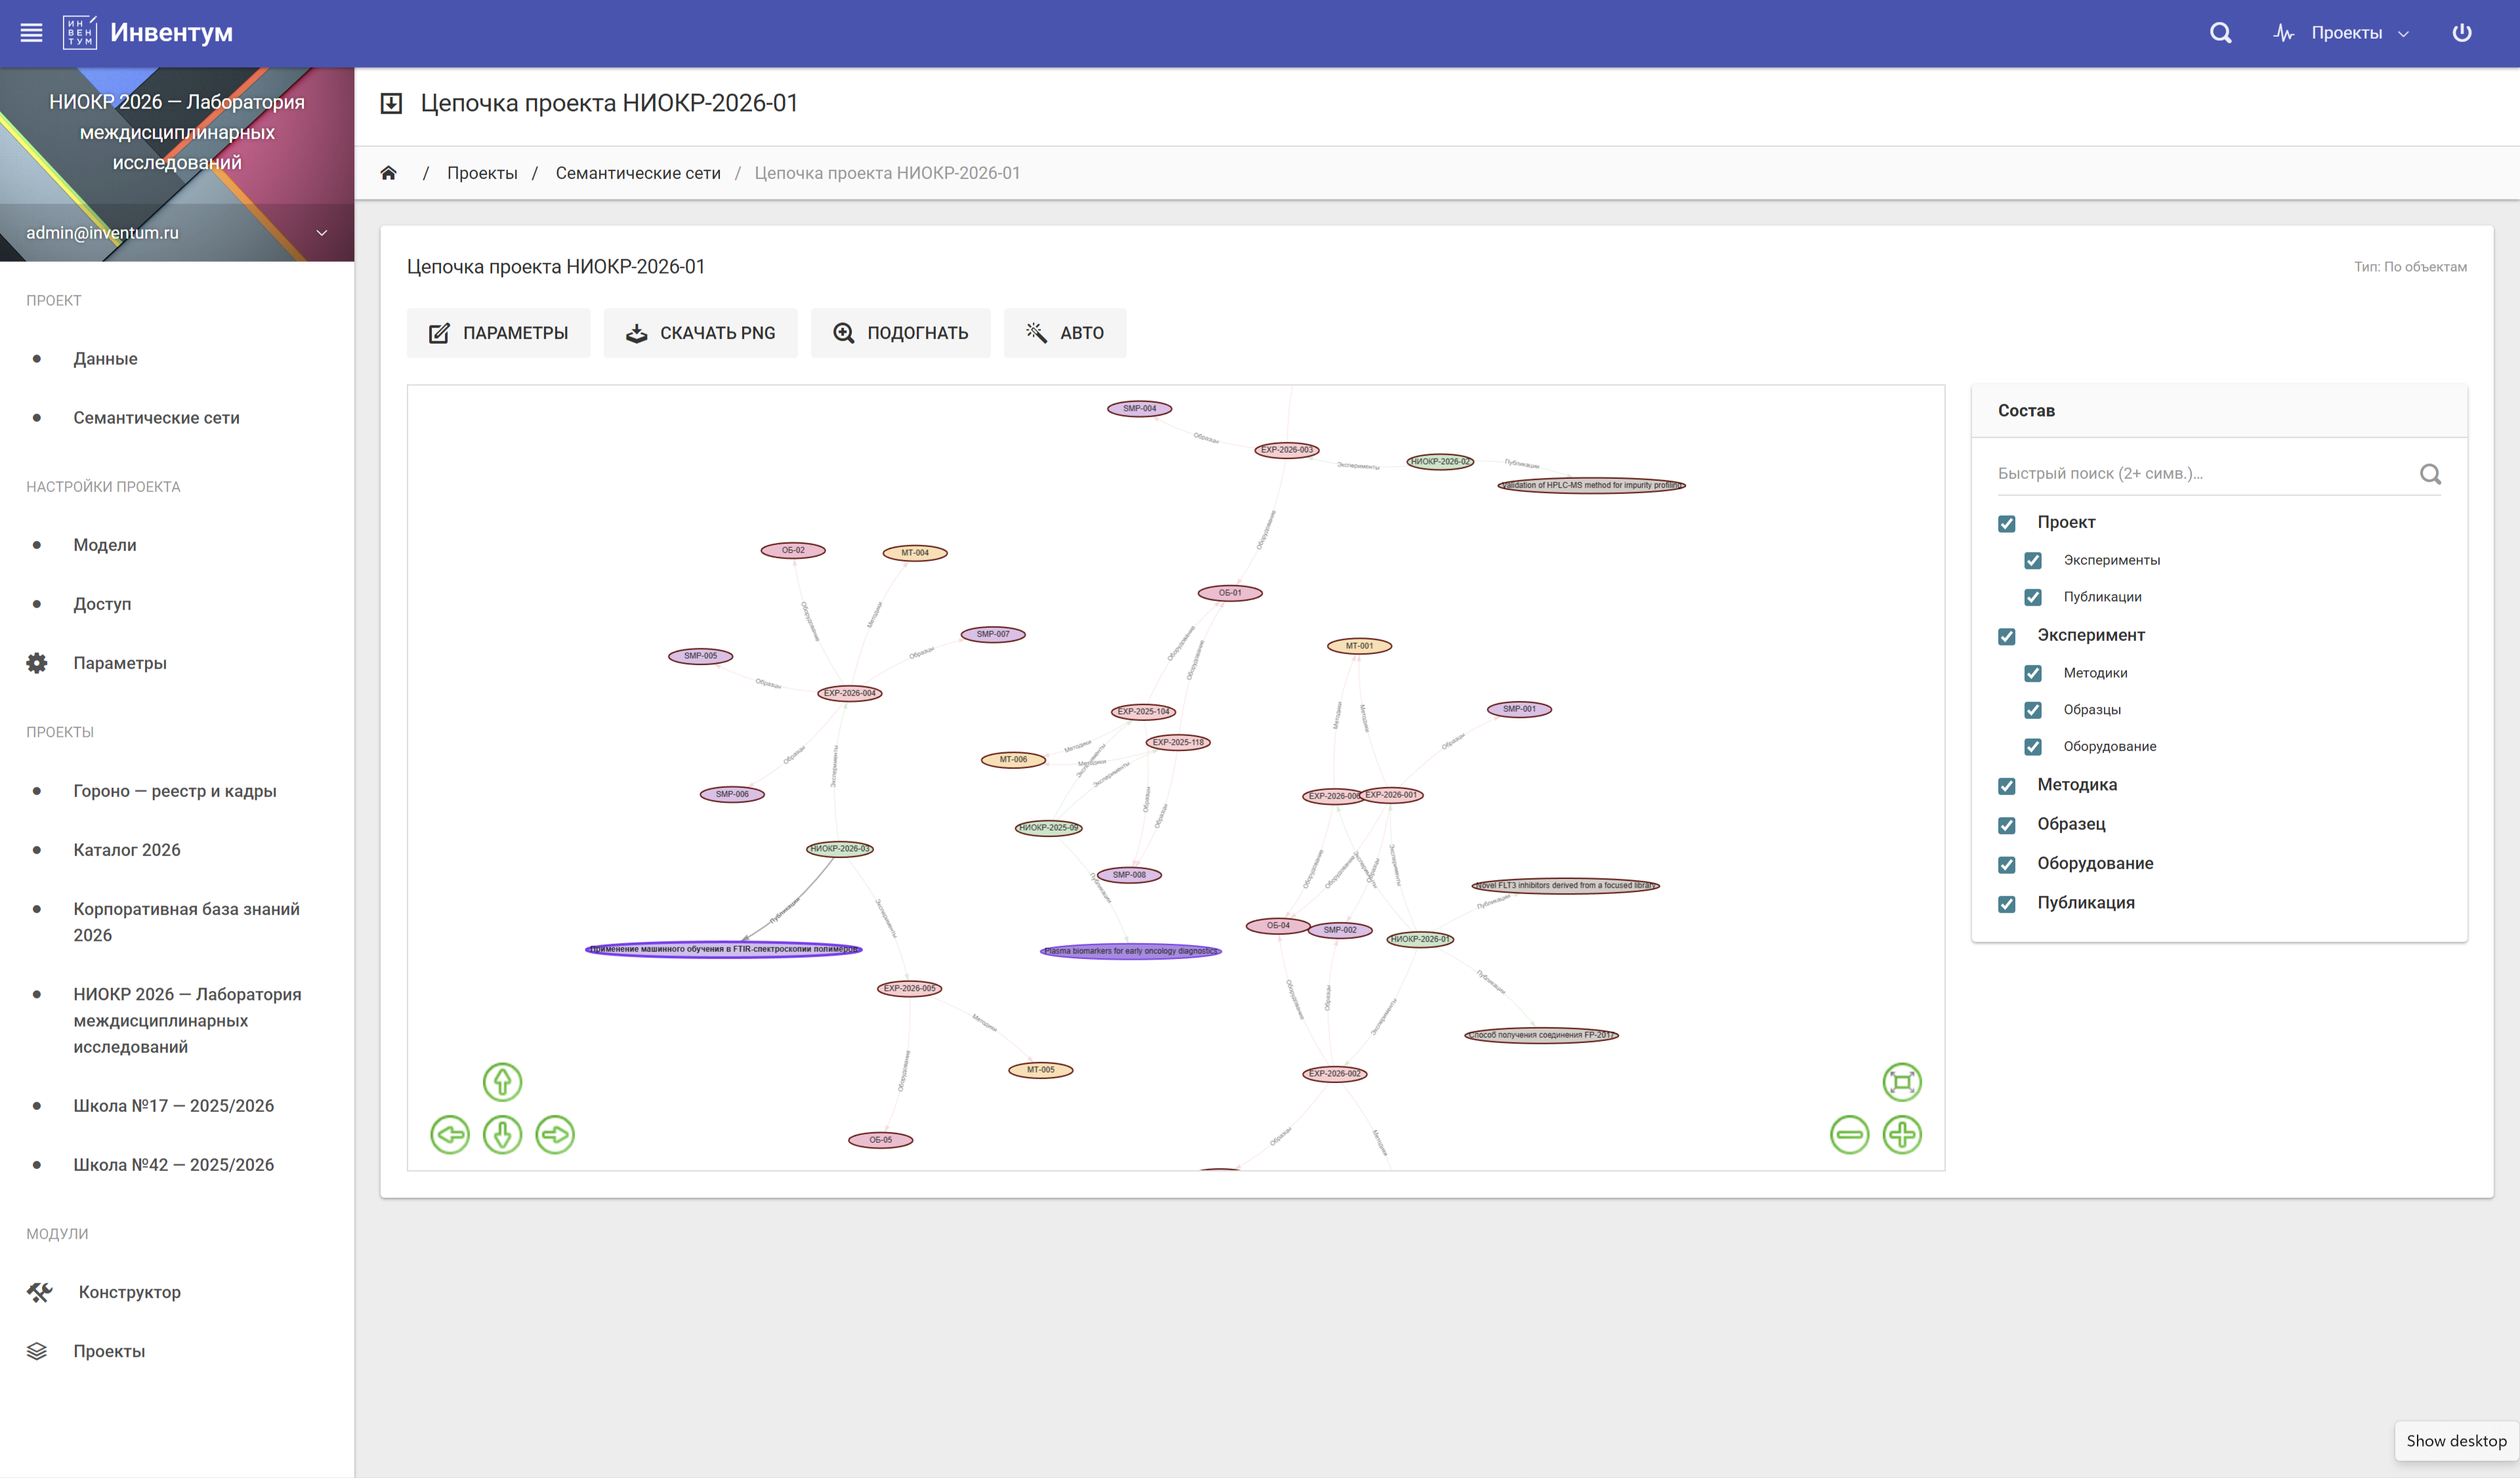Click the АВТО layout button

click(1064, 333)
